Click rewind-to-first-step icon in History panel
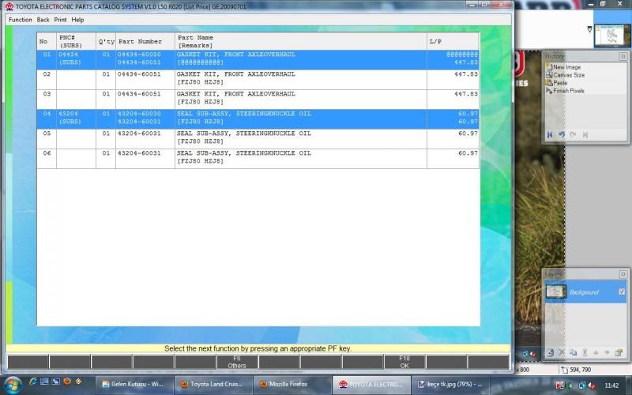Viewport: 632px width, 395px height. (550, 135)
